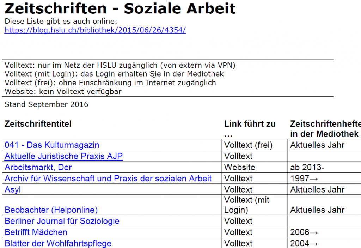Select the Zeitschriftenhefte in der Mediothek header

324,128
